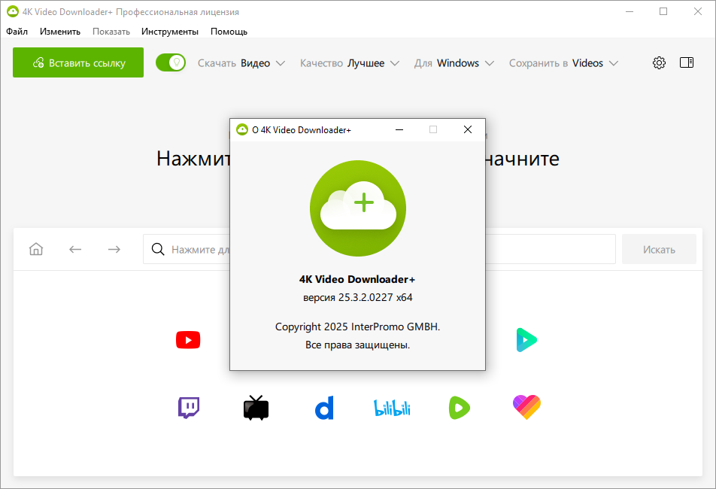Open settings via the gear icon
Viewport: 716px width, 489px height.
659,63
